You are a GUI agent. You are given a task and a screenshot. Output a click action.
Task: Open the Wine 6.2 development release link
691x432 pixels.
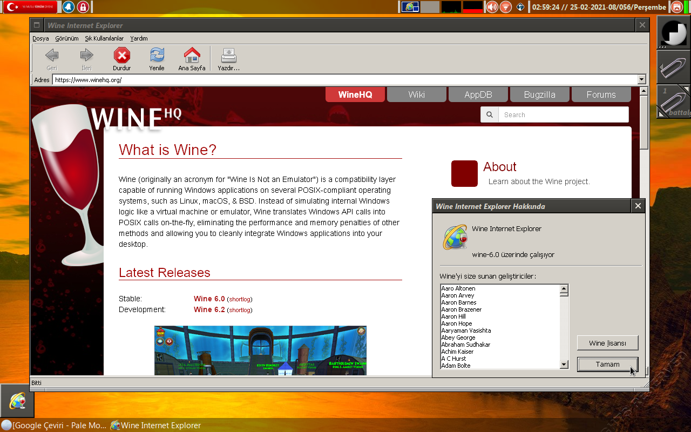tap(209, 309)
